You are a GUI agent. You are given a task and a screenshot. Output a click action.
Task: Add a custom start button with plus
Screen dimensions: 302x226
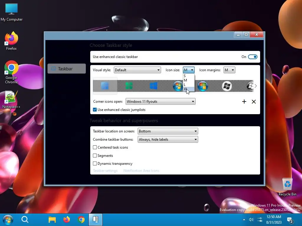pos(244,102)
